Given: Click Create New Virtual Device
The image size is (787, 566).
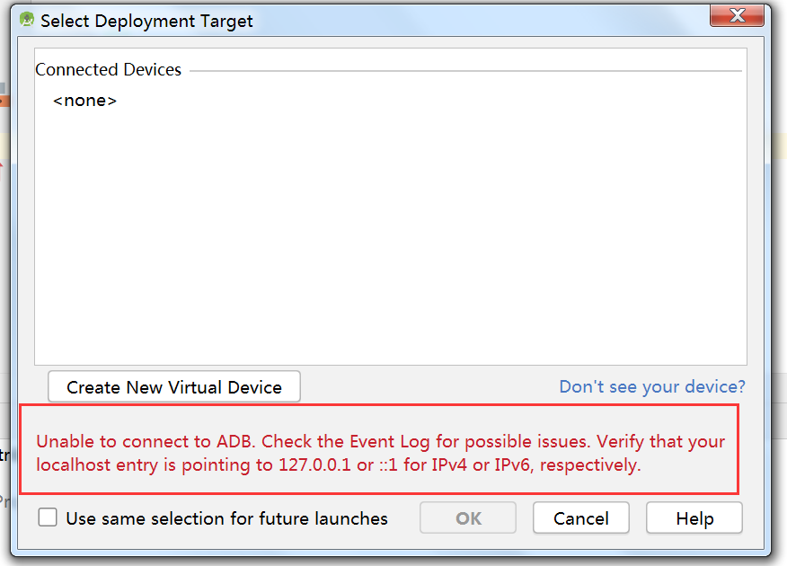Looking at the screenshot, I should coord(173,386).
